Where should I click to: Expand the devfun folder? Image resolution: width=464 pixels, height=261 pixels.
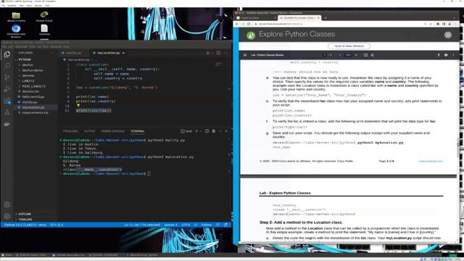pos(28,65)
